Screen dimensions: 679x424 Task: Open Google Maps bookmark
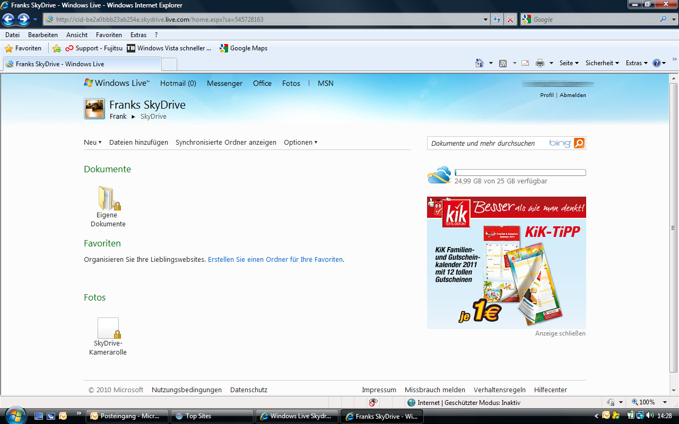(x=243, y=48)
